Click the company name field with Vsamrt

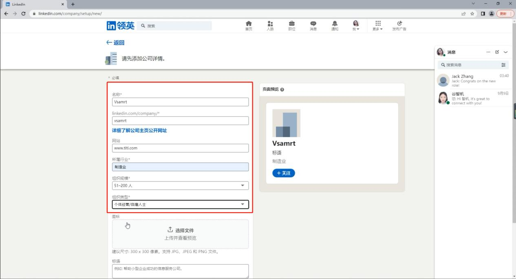(180, 102)
